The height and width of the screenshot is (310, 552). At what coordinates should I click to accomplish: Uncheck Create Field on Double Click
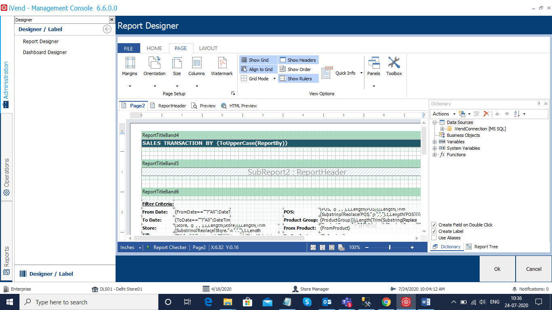click(x=434, y=225)
